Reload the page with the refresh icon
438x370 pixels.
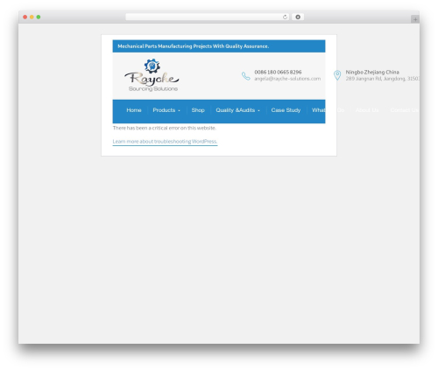285,17
